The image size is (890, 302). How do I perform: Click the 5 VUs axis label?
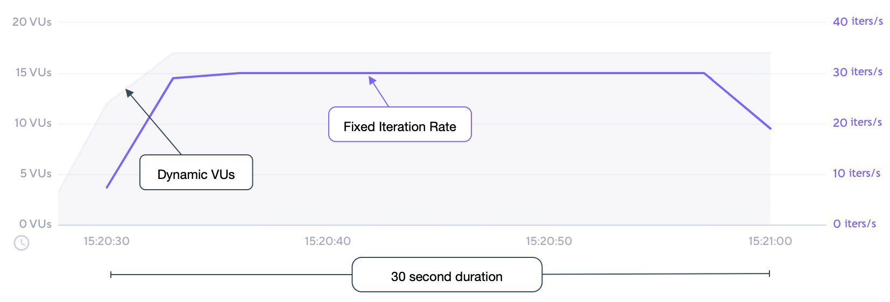(36, 174)
